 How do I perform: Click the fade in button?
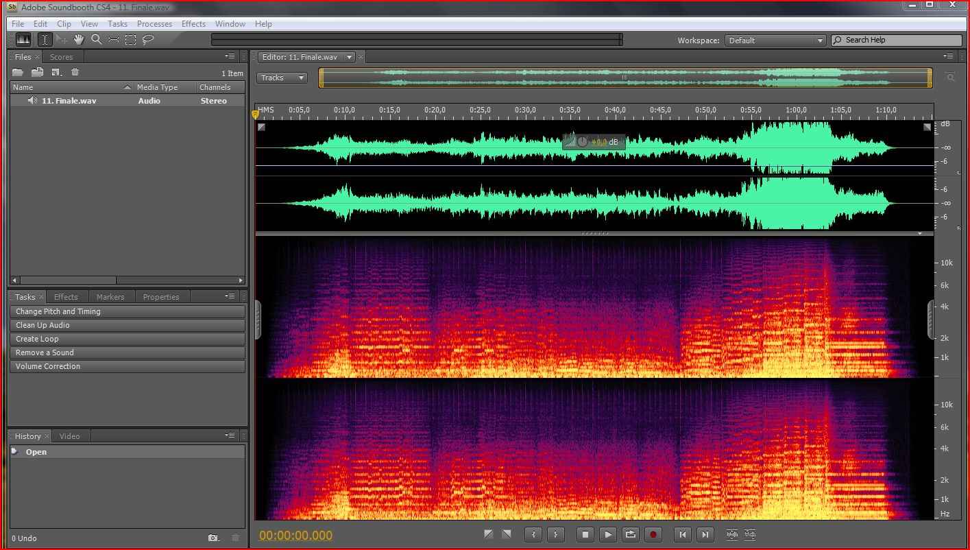pyautogui.click(x=488, y=534)
